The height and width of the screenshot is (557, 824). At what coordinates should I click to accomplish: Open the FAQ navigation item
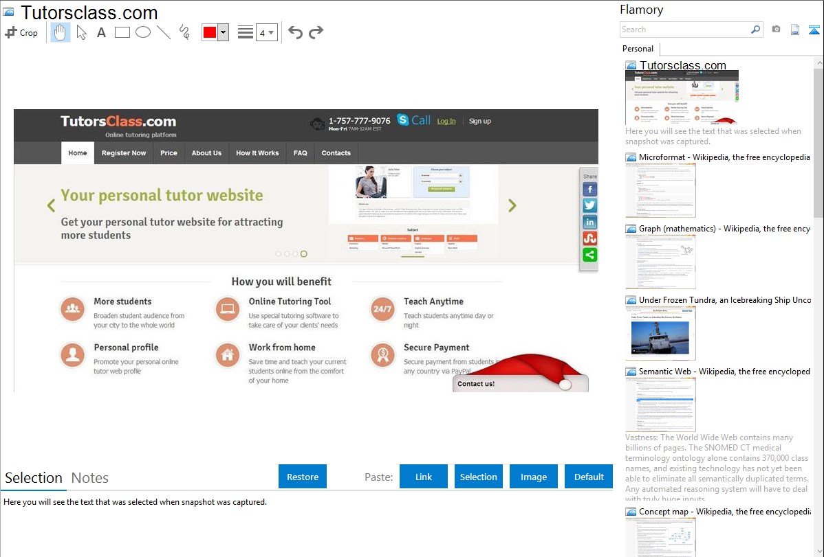(301, 153)
